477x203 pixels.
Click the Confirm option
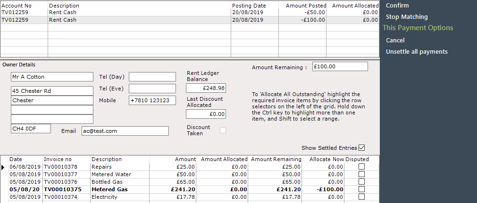(397, 6)
